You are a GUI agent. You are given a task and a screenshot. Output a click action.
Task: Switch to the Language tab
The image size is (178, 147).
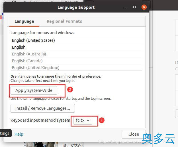pos(24,21)
